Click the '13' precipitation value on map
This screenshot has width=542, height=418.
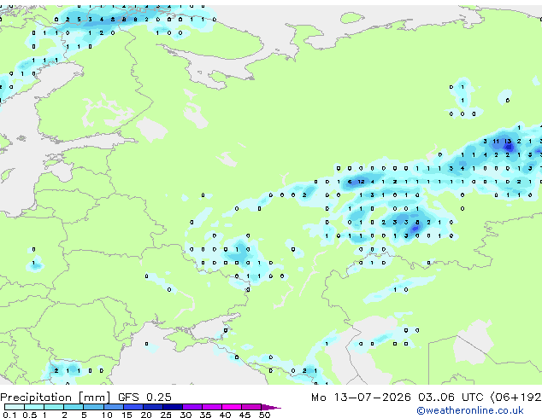point(508,141)
